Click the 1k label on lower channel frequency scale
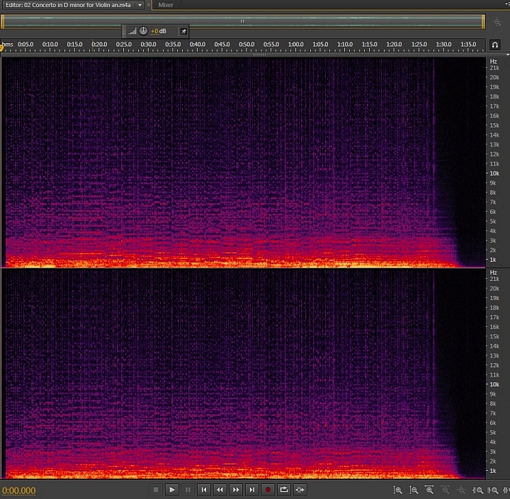This screenshot has width=510, height=499. click(493, 471)
